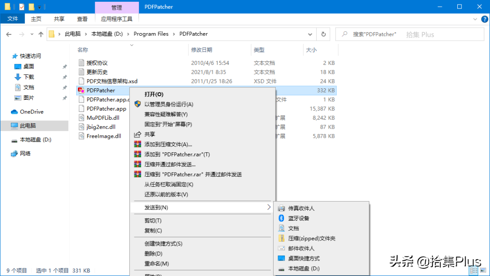The image size is (490, 276).
Task: Open recent locations dropdown near navigation arrows
Action: pos(32,34)
